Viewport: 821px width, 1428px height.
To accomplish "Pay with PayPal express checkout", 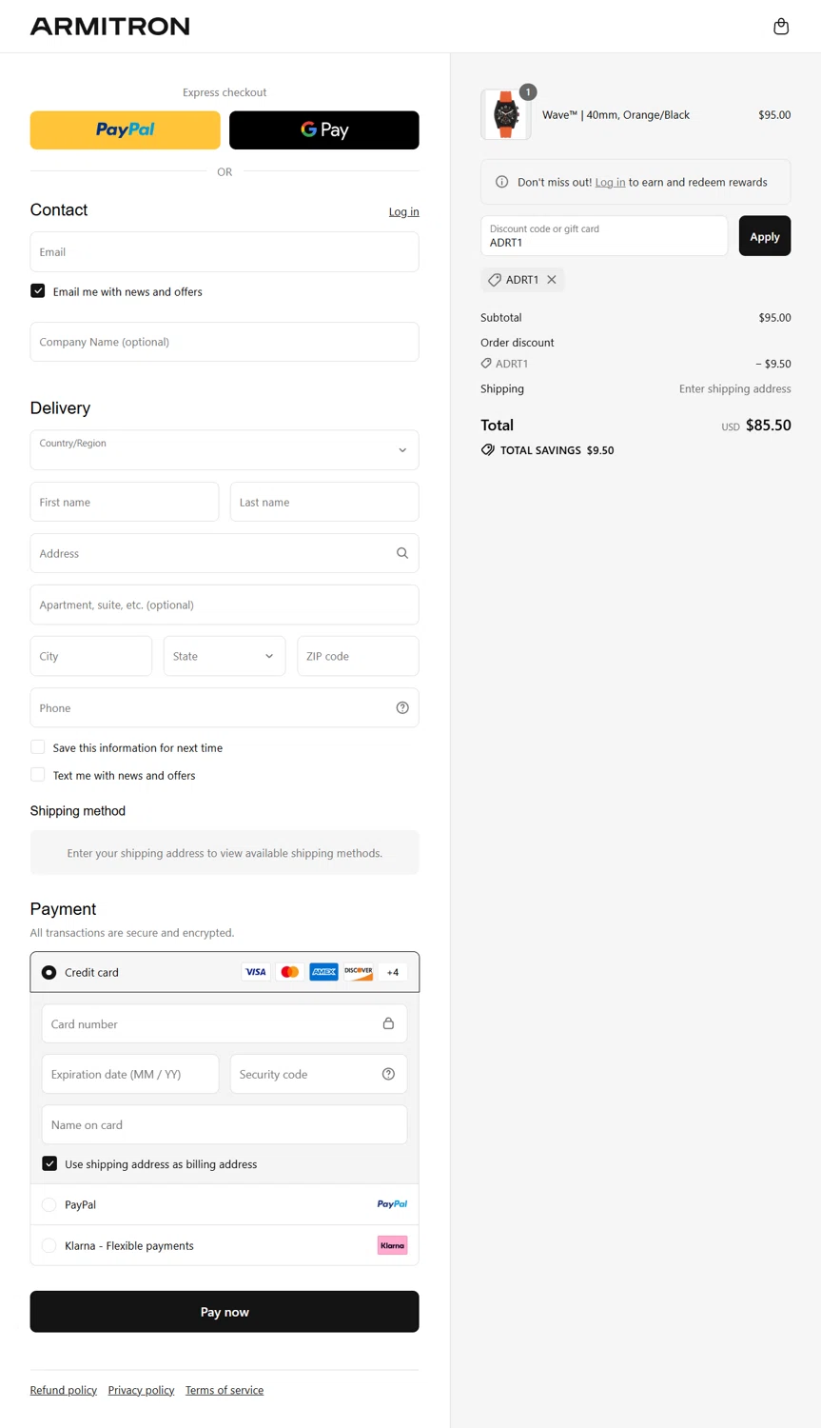I will click(x=125, y=130).
